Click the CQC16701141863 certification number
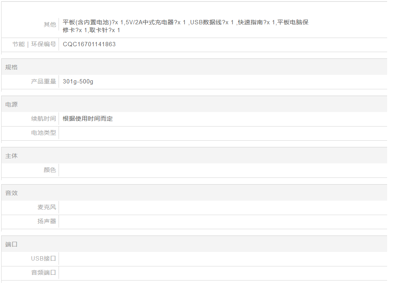 pos(89,44)
